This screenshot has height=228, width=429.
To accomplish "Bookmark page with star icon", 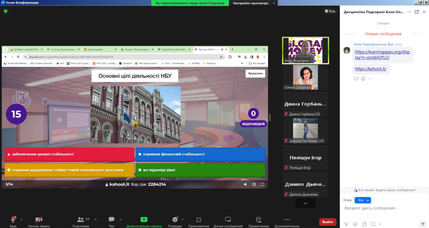I will [x=221, y=57].
